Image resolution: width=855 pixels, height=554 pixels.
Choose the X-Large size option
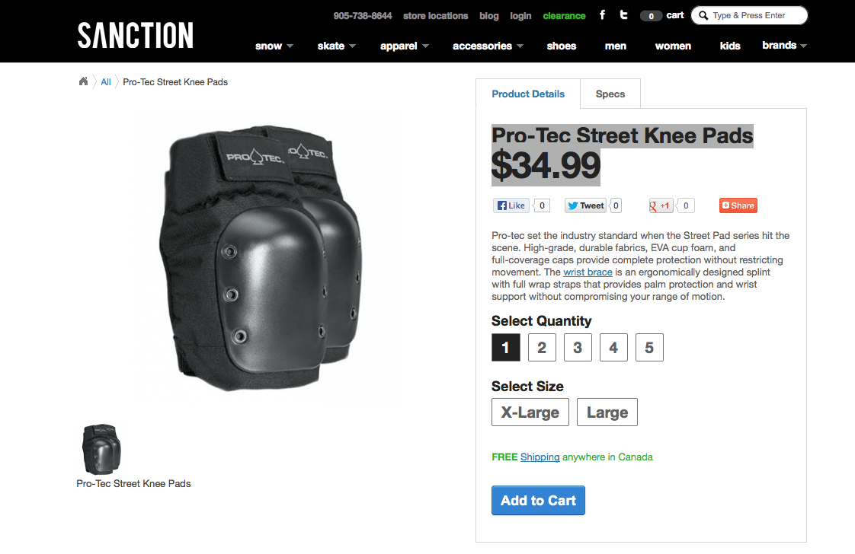pyautogui.click(x=530, y=412)
